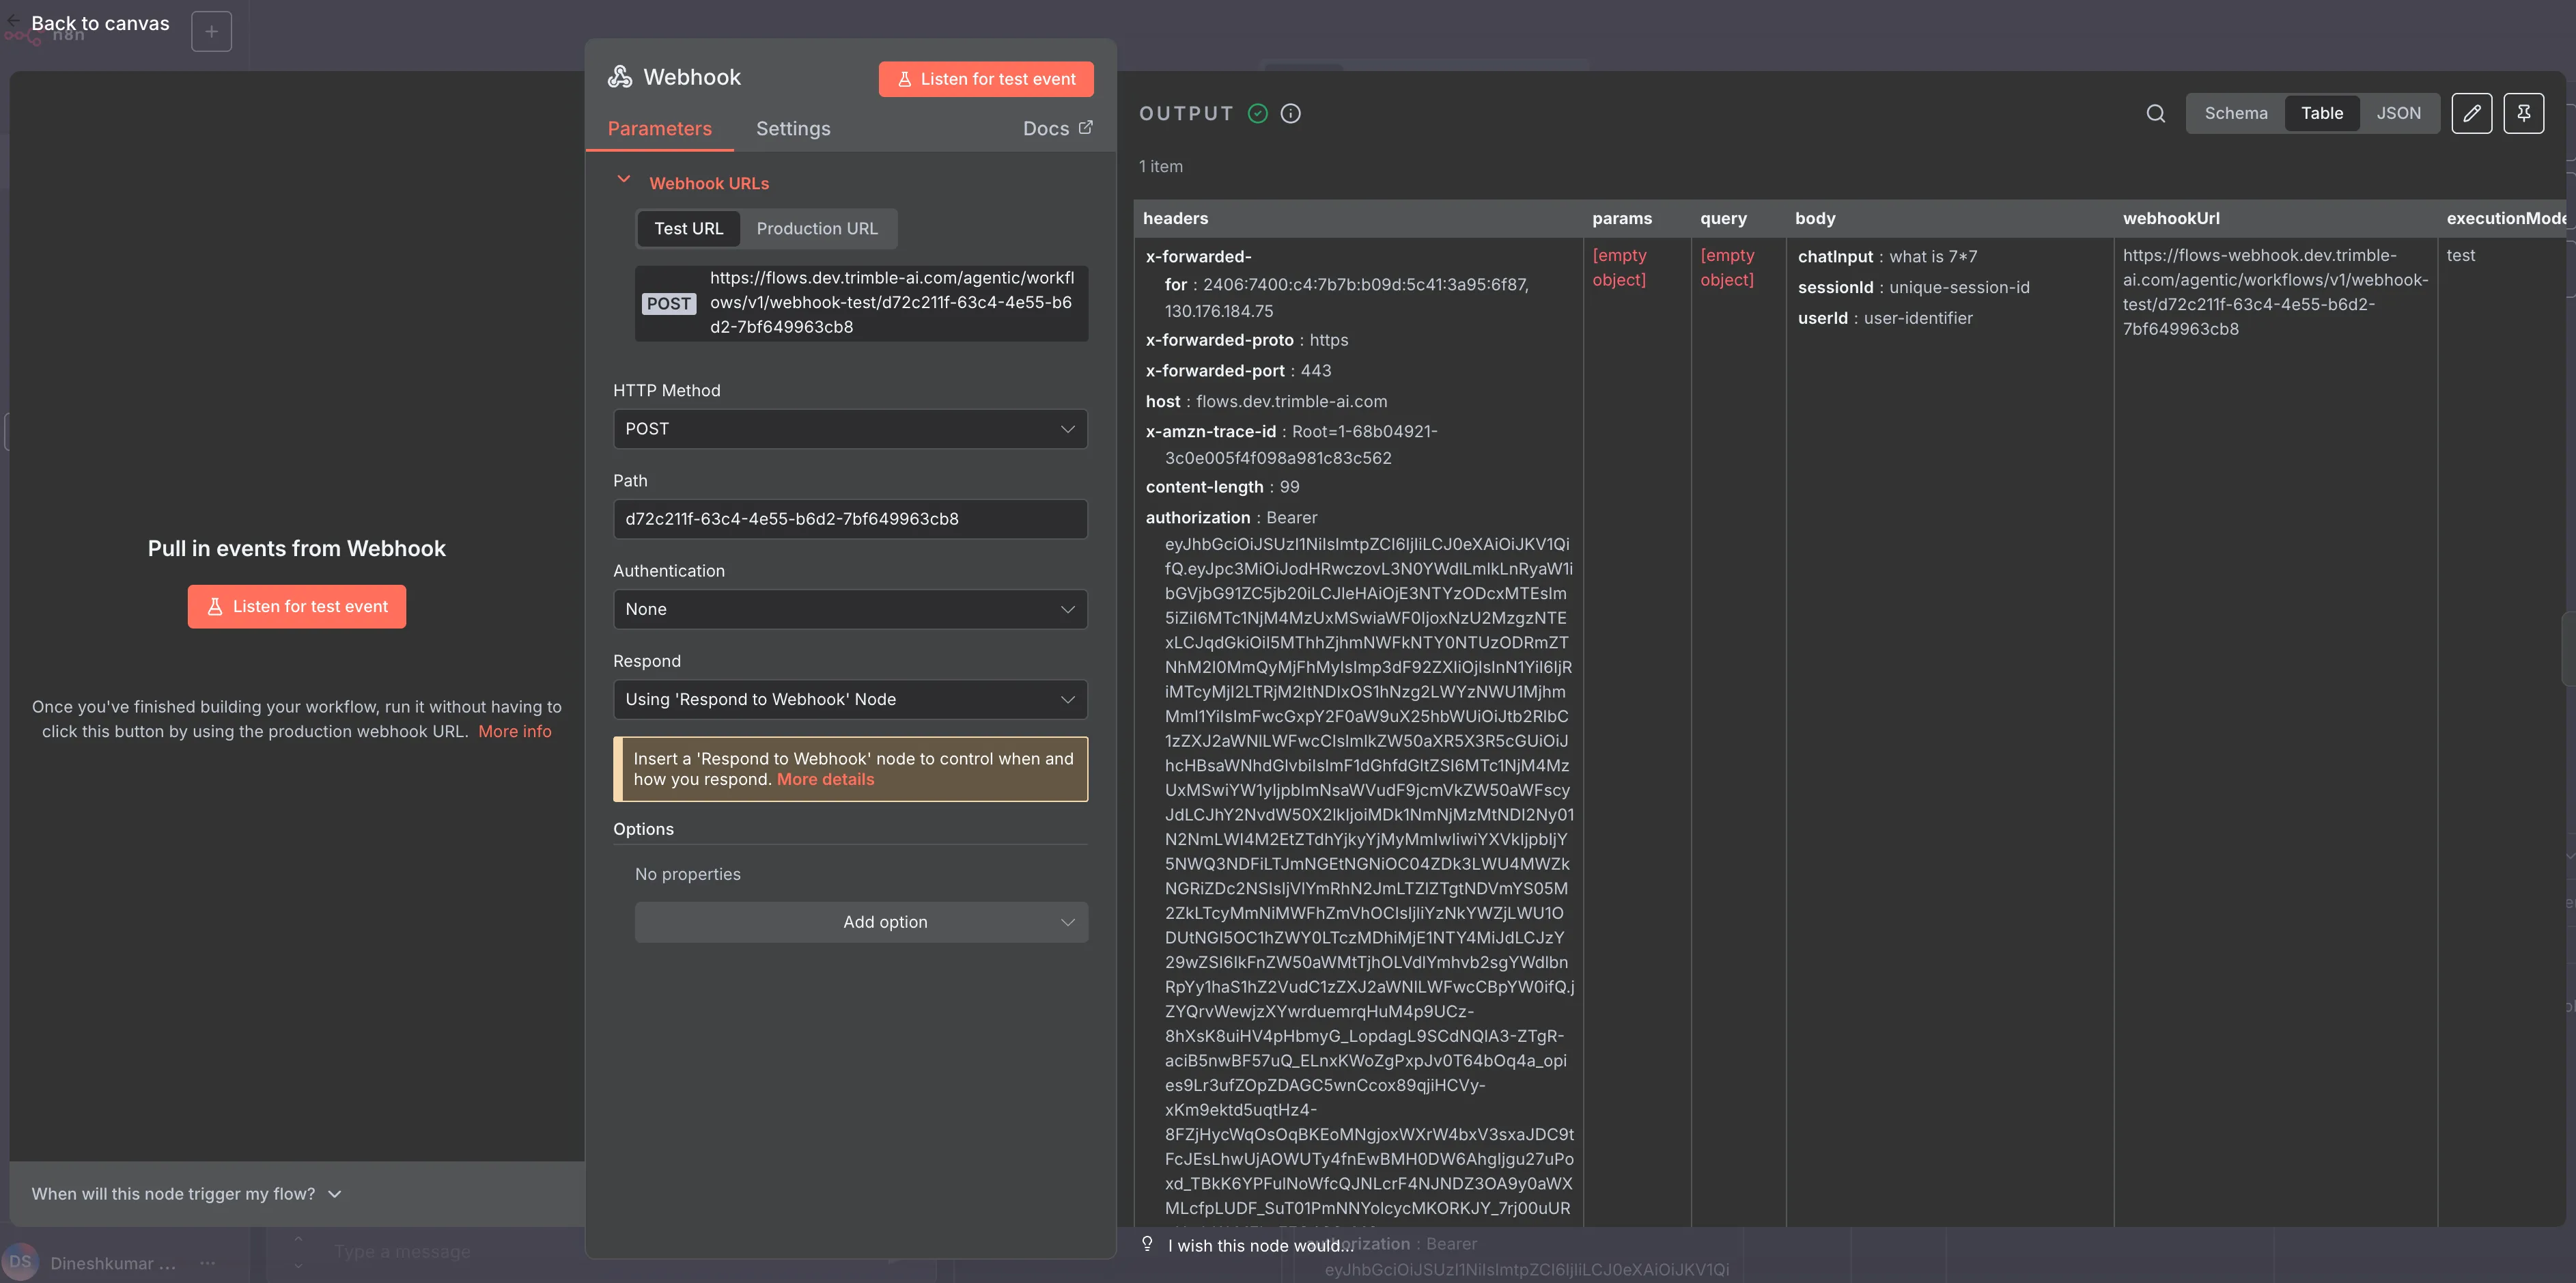Open the More details link
This screenshot has width=2576, height=1283.
point(825,779)
